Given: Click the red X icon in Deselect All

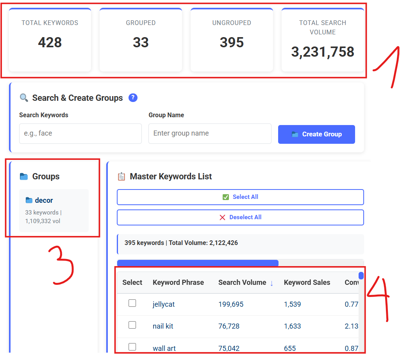Looking at the screenshot, I should 223,217.
